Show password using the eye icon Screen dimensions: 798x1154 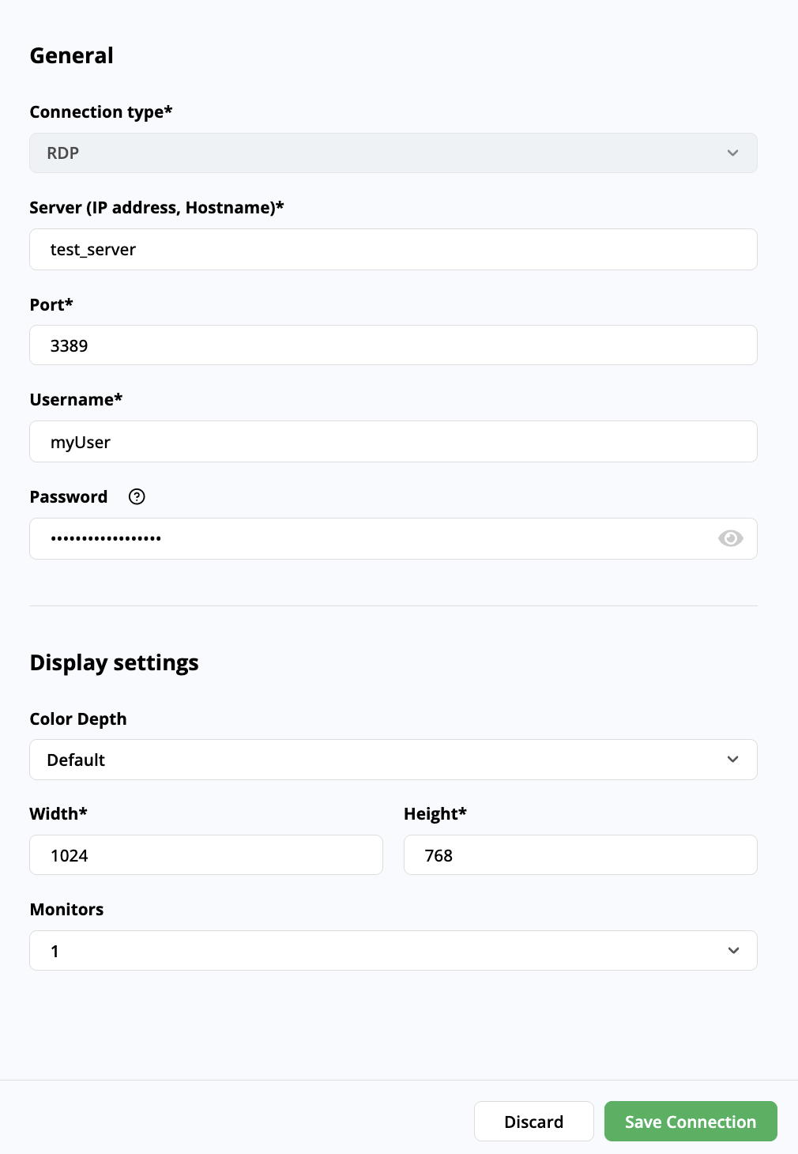pyautogui.click(x=730, y=538)
